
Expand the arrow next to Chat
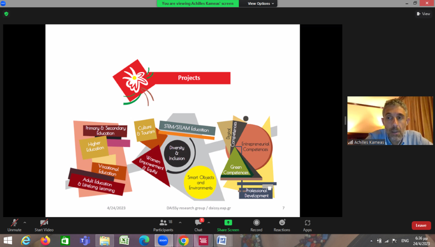click(209, 222)
